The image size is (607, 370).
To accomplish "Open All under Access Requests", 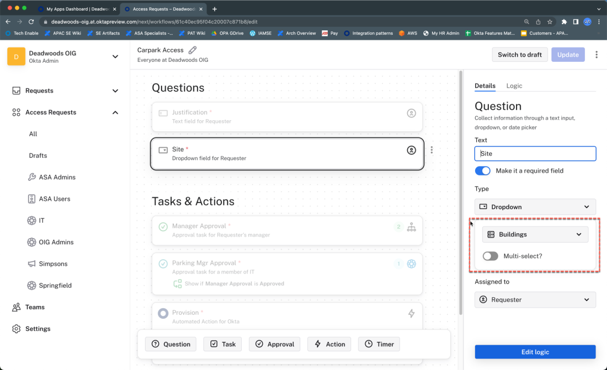I will 33,134.
